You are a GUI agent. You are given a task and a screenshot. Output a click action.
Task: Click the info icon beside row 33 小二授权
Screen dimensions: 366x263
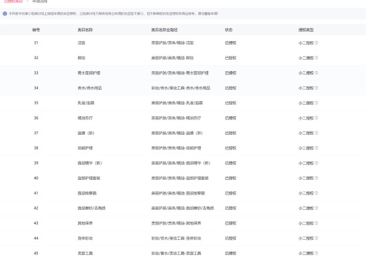[316, 73]
